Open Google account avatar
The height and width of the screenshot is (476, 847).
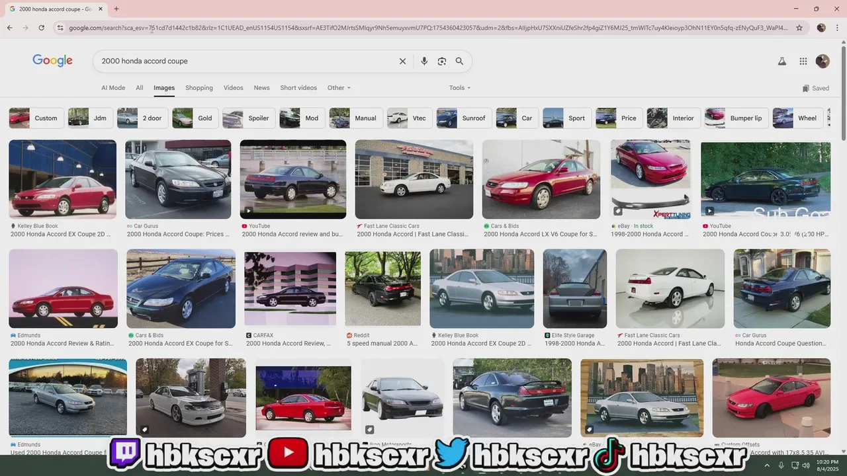point(823,61)
